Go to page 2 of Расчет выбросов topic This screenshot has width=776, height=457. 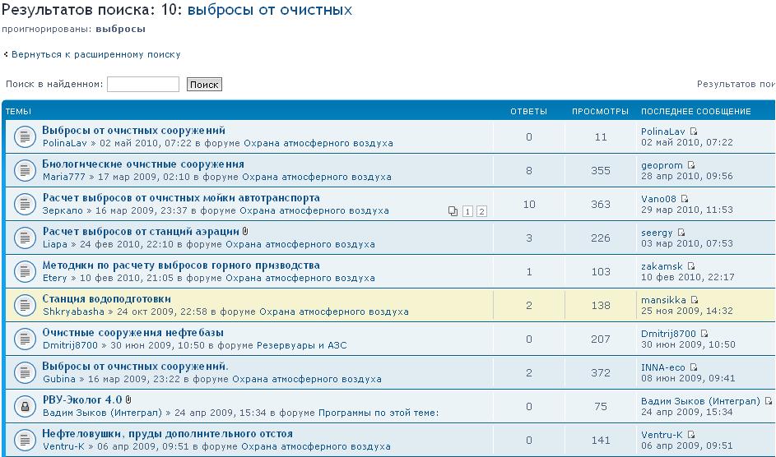[481, 211]
